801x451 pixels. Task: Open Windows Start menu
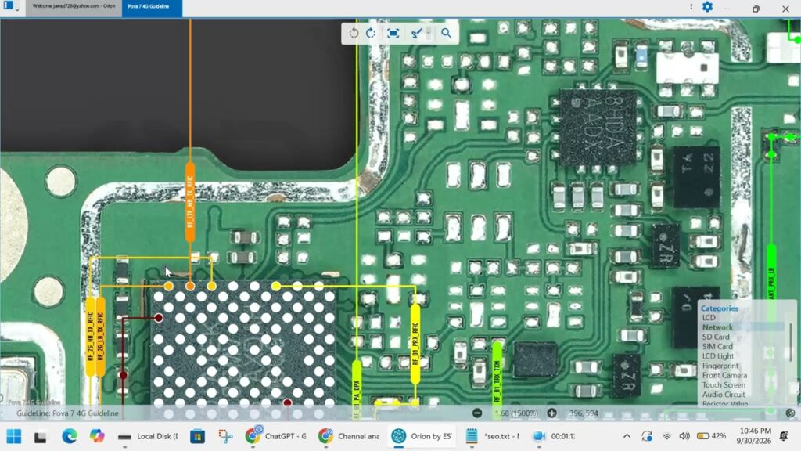[14, 436]
